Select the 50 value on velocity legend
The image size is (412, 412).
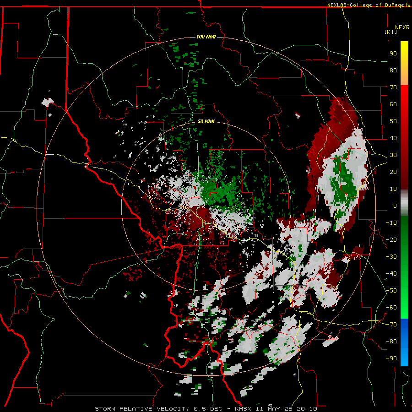point(393,121)
